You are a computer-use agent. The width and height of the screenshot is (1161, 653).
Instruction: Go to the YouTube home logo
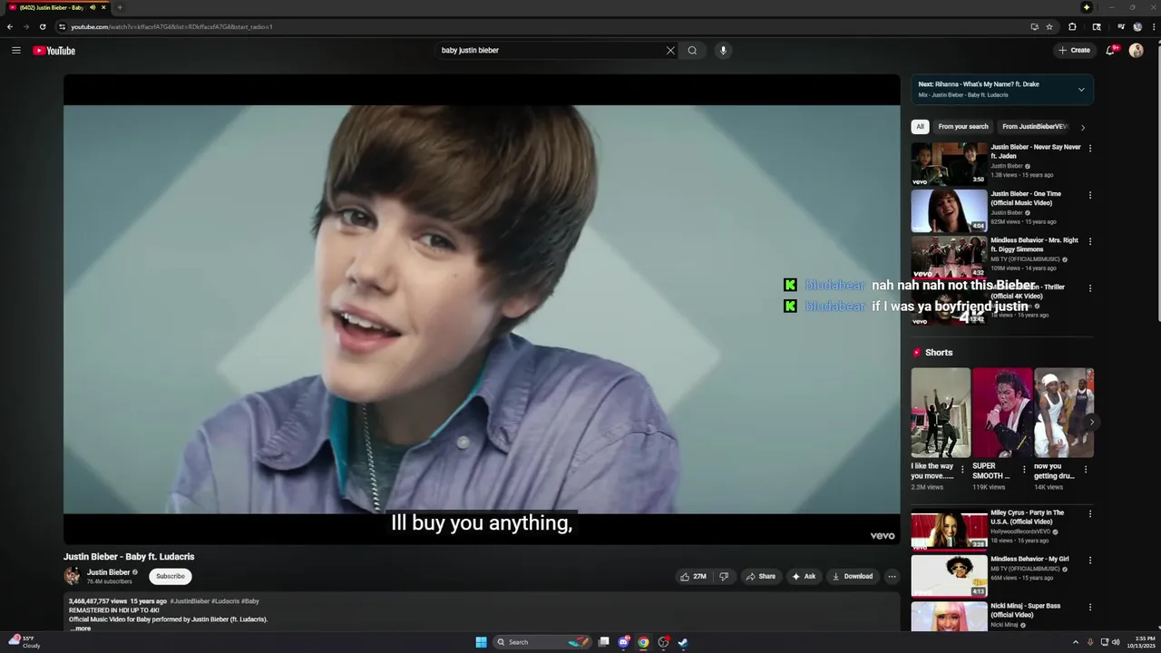click(54, 51)
